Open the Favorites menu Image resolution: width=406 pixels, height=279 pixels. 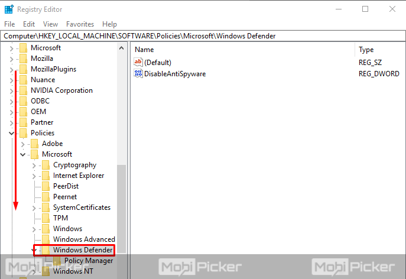coord(80,24)
